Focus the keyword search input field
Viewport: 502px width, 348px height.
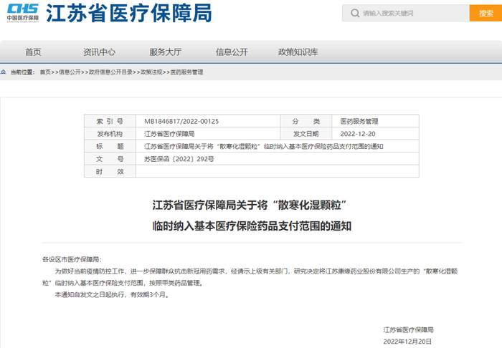406,13
